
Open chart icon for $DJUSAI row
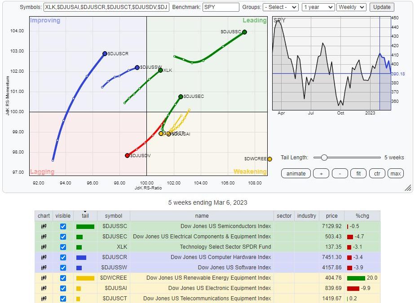click(44, 288)
